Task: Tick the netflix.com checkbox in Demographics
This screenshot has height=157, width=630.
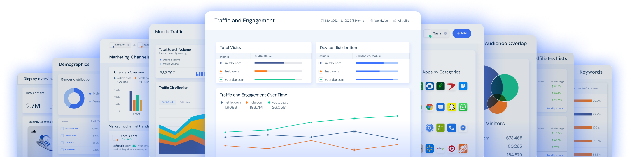Action: pos(62,135)
